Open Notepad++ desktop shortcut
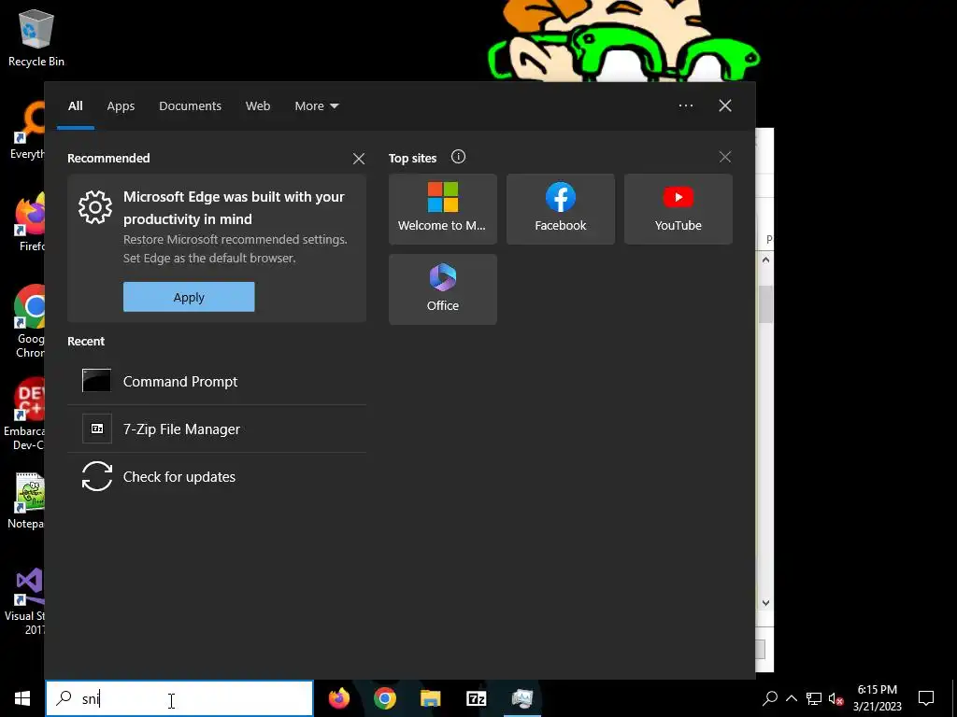 click(x=28, y=500)
